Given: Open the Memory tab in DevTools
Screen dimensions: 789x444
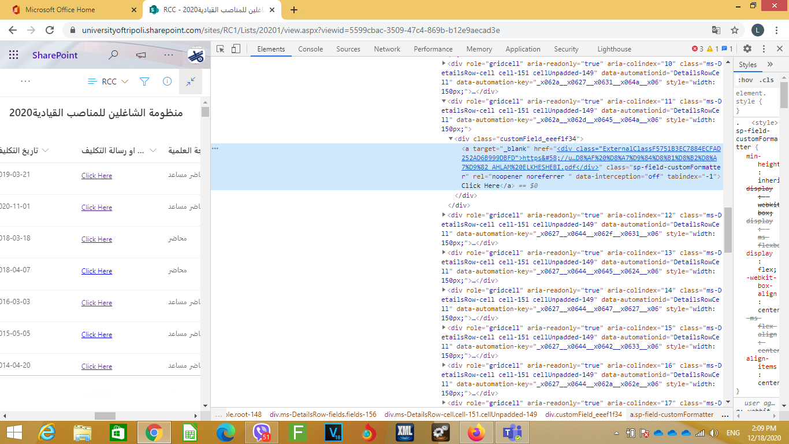Looking at the screenshot, I should 479,49.
